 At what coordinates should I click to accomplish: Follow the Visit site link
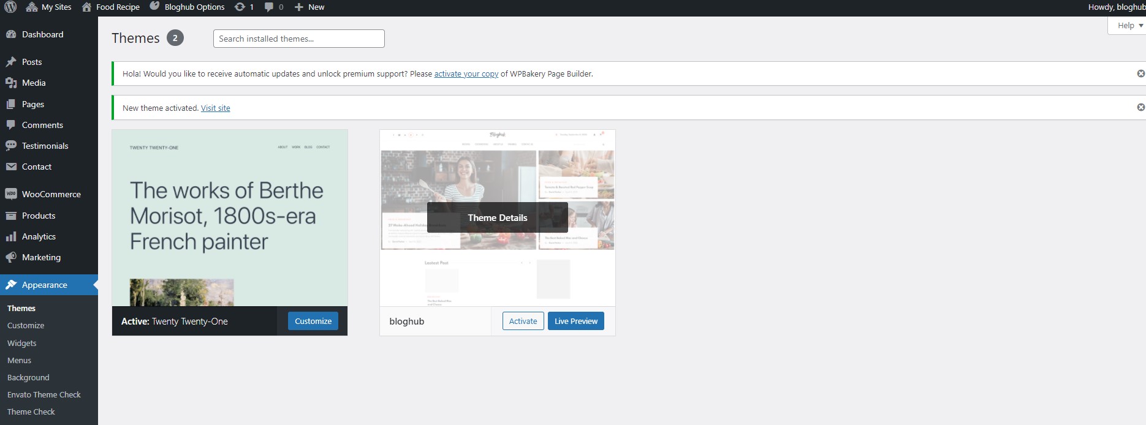click(x=216, y=108)
